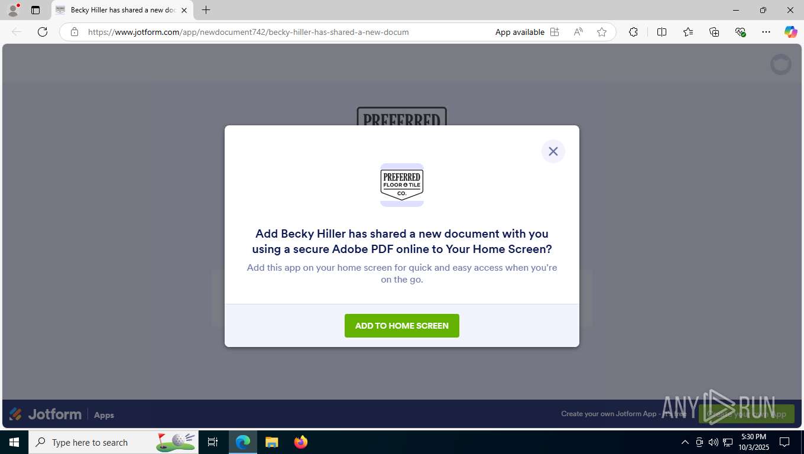Click the taskbar clock showing 5:30 PM
Screen dimensions: 804x454
pos(753,442)
